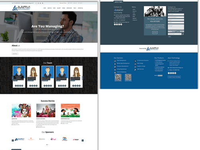The width and height of the screenshot is (200, 150).
Task: Open Gallery link in footer Menu
Action: pyautogui.click(x=134, y=15)
